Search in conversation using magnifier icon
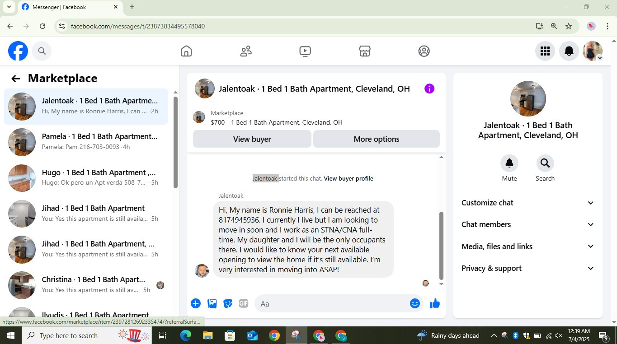Image resolution: width=617 pixels, height=344 pixels. click(545, 163)
